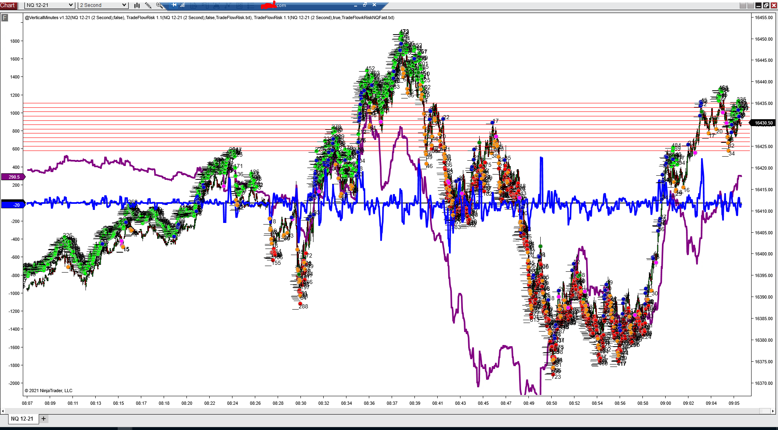This screenshot has height=430, width=778.
Task: Click the bar chart icon in blue overlay
Action: (x=183, y=5)
